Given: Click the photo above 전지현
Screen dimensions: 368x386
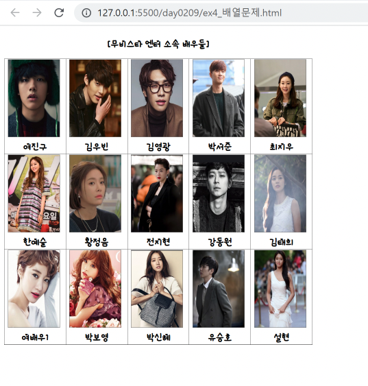Looking at the screenshot, I should point(157,193).
